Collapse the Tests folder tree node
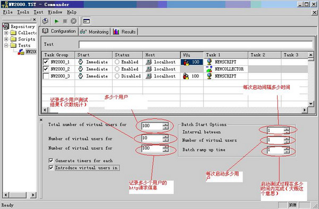The width and height of the screenshot is (319, 209). 6,45
